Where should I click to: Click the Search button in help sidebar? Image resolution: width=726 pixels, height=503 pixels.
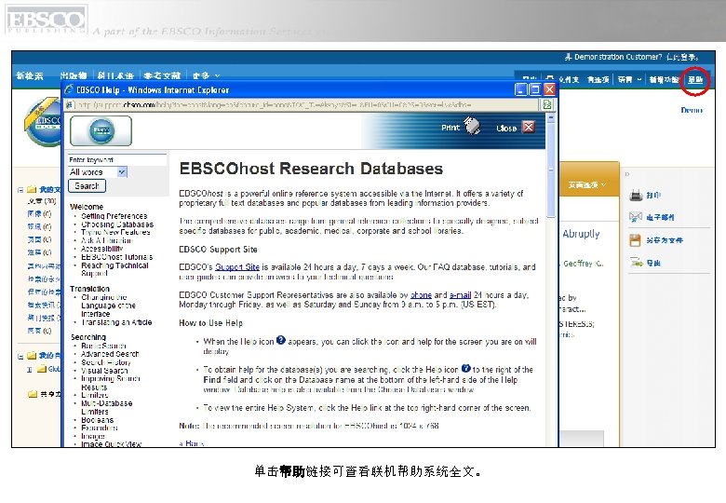tap(87, 185)
